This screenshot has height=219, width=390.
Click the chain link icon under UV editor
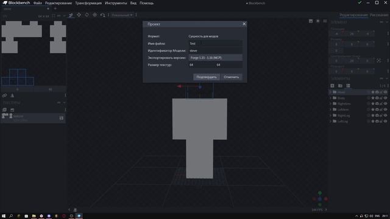tap(4, 96)
